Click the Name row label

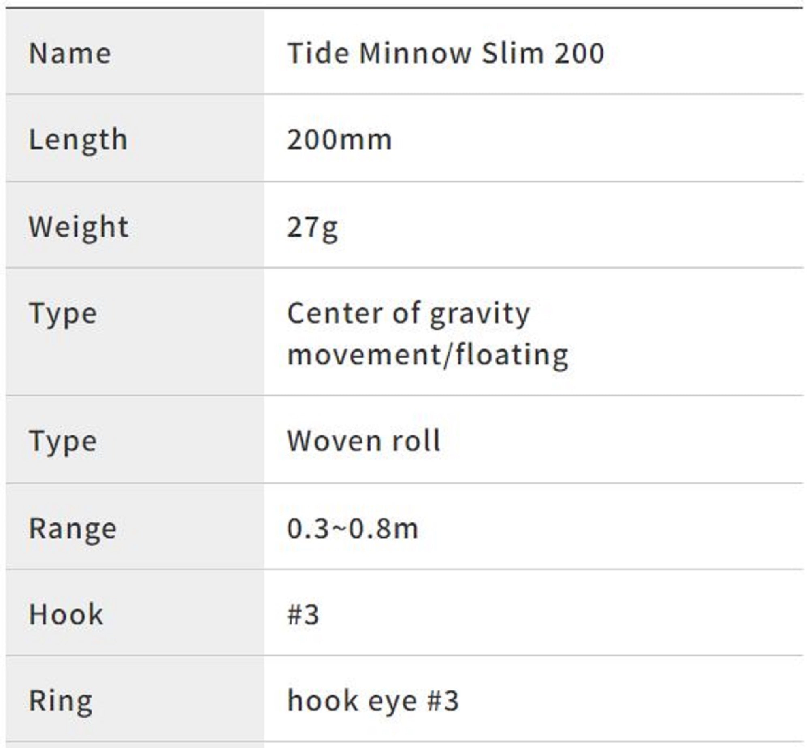70,53
